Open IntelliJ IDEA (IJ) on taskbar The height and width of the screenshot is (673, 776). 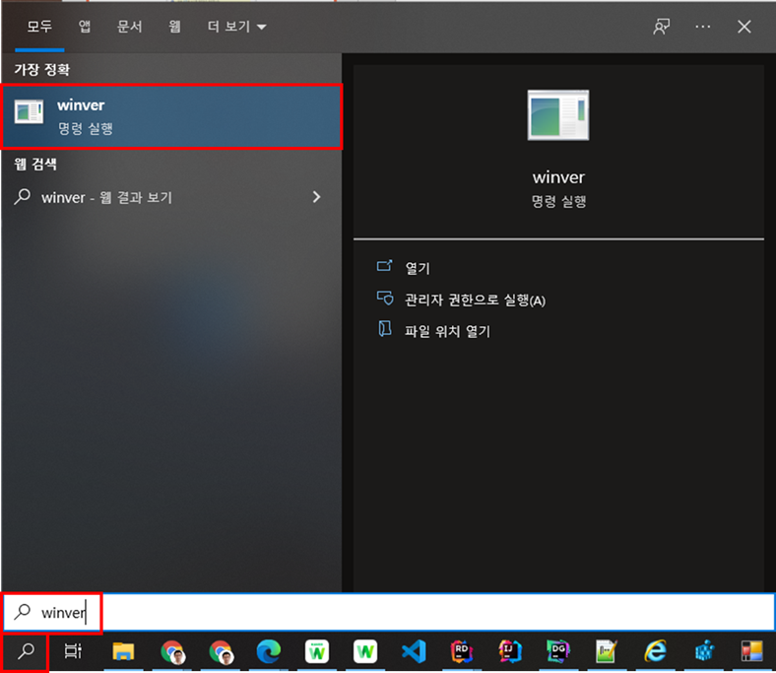tap(510, 651)
